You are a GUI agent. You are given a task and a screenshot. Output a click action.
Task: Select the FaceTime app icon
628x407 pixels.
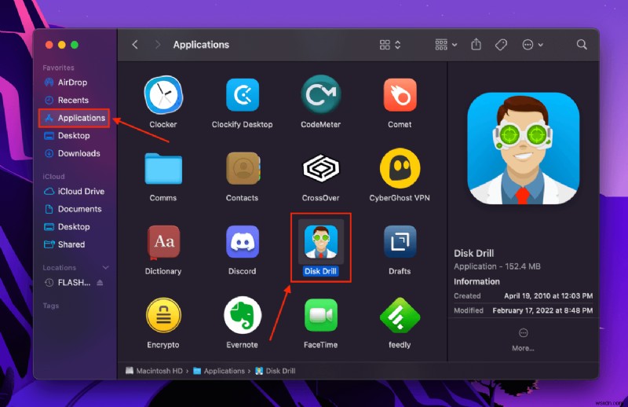321,316
